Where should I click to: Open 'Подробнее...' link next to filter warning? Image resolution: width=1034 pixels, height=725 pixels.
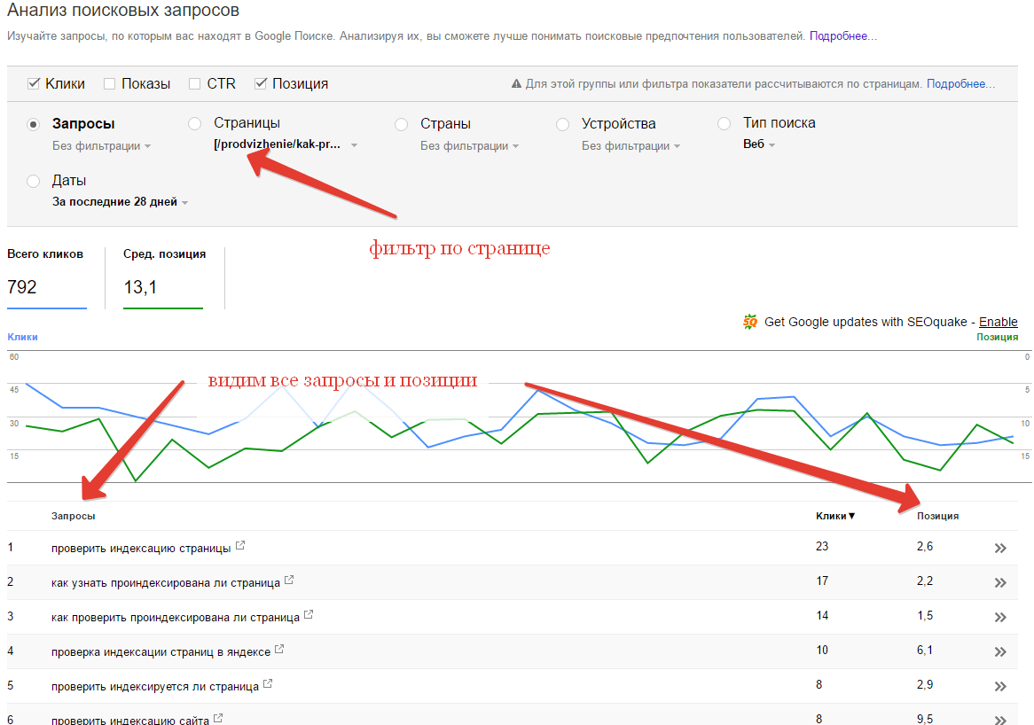pyautogui.click(x=960, y=83)
